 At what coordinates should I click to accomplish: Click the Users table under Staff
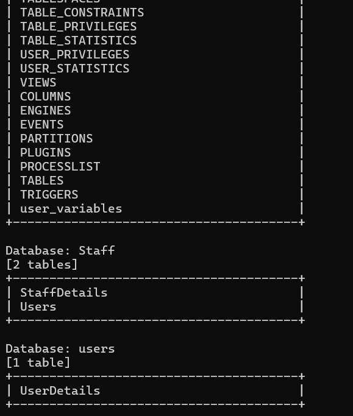click(38, 307)
